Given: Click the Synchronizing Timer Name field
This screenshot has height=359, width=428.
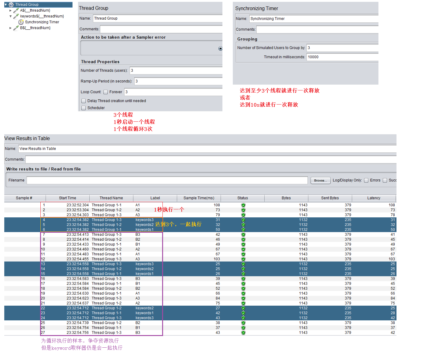Looking at the screenshot, I should pyautogui.click(x=314, y=19).
